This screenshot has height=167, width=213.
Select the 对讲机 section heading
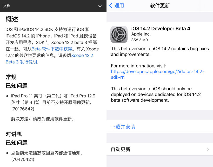coord(14,134)
